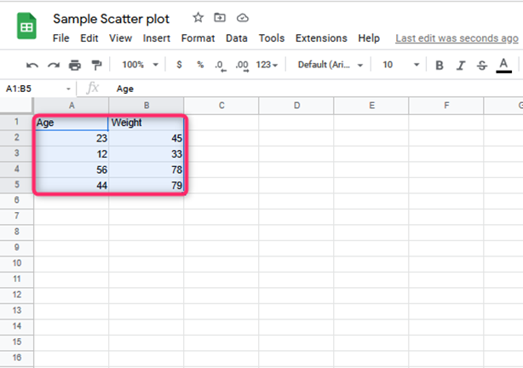Screen dimensions: 523x368
Task: Increase decimal places button
Action: (242, 66)
